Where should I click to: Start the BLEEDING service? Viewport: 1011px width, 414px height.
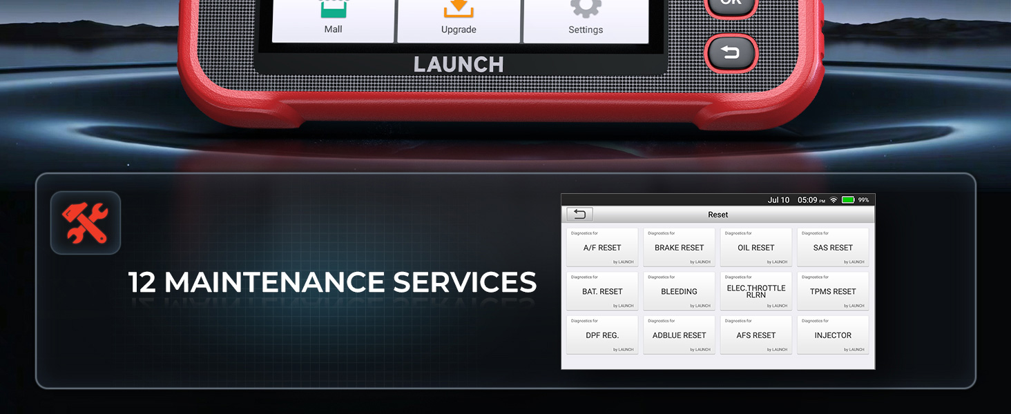click(679, 290)
